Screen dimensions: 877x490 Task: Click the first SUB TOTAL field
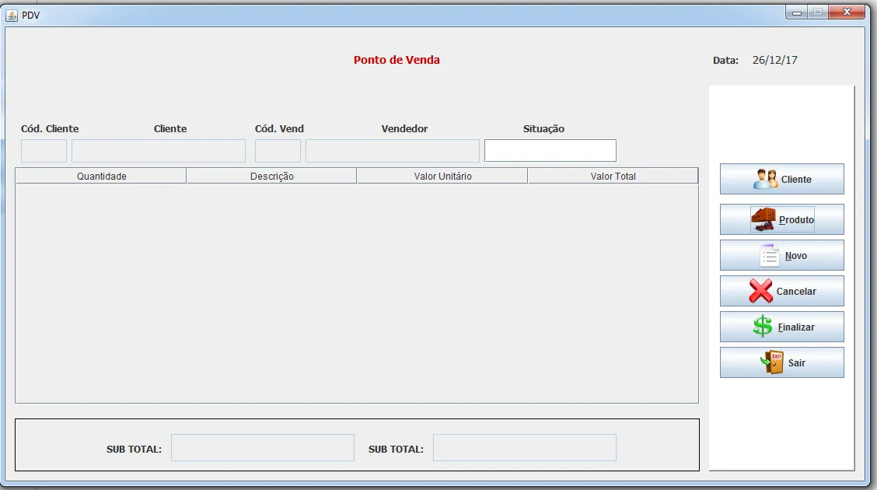click(263, 448)
